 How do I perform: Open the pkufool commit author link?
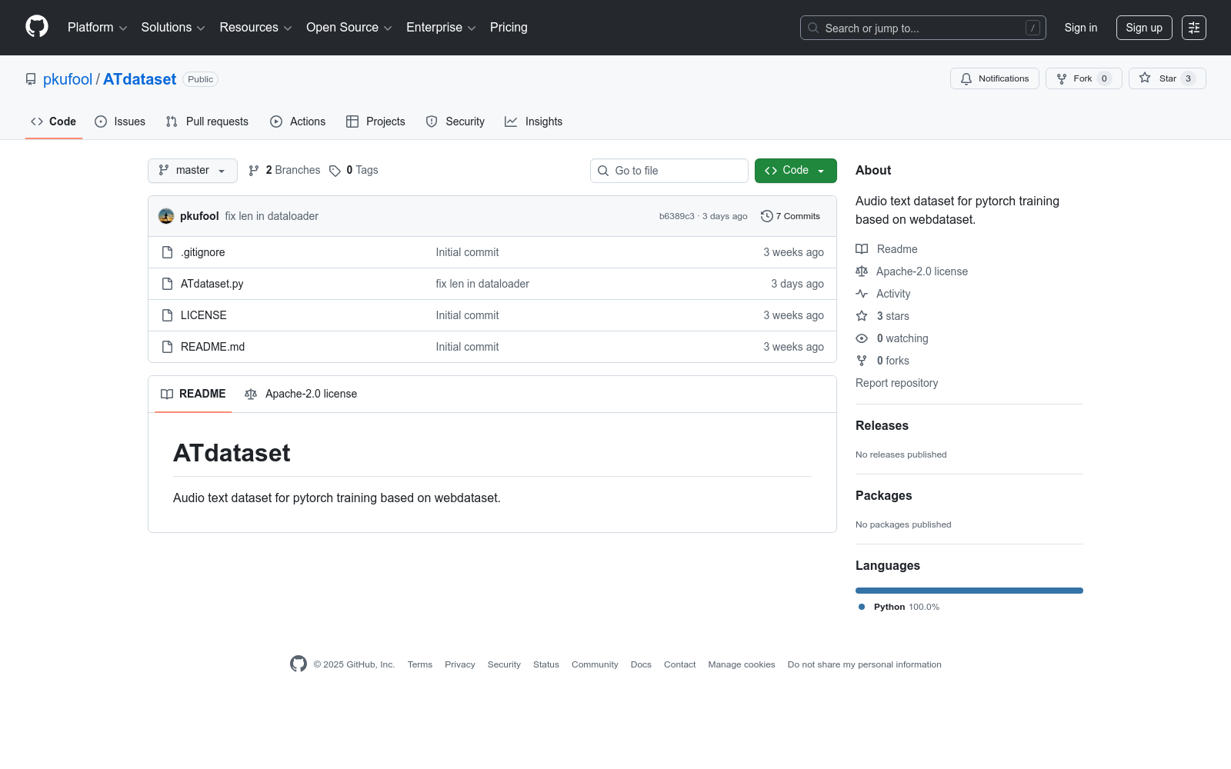click(x=199, y=216)
